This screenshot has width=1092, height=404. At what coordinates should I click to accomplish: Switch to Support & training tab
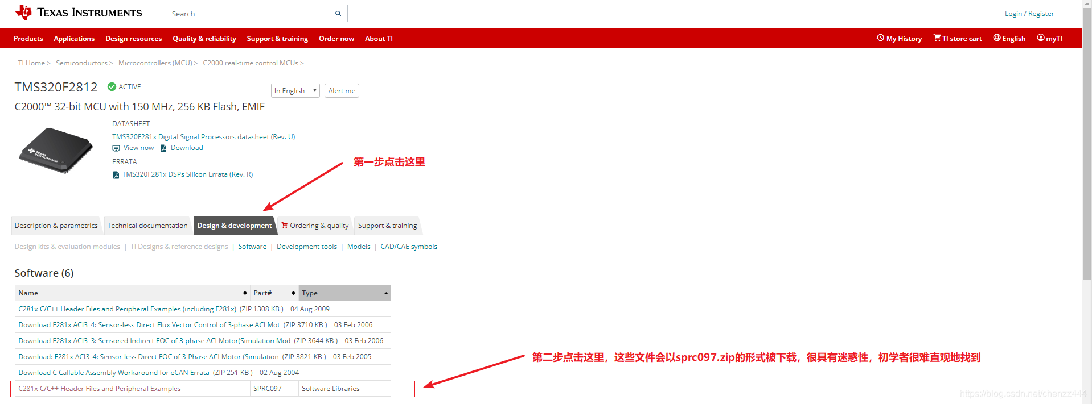coord(387,226)
